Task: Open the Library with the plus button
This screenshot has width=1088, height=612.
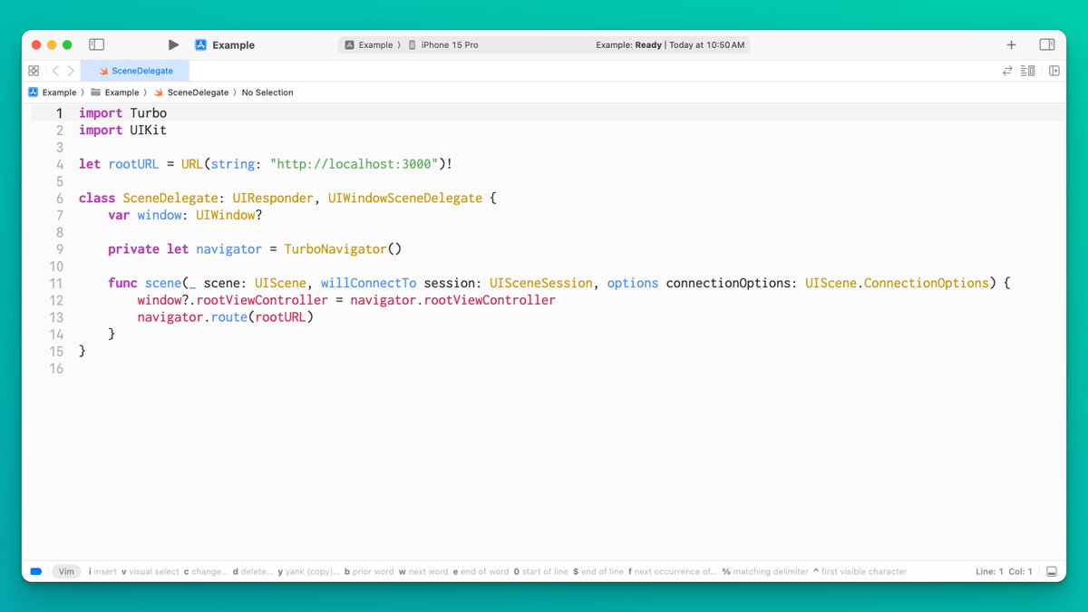Action: tap(1011, 44)
